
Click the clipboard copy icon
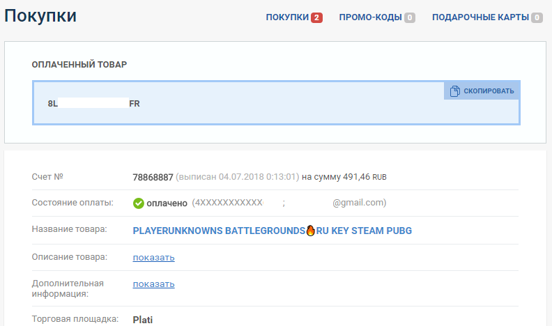(x=454, y=91)
